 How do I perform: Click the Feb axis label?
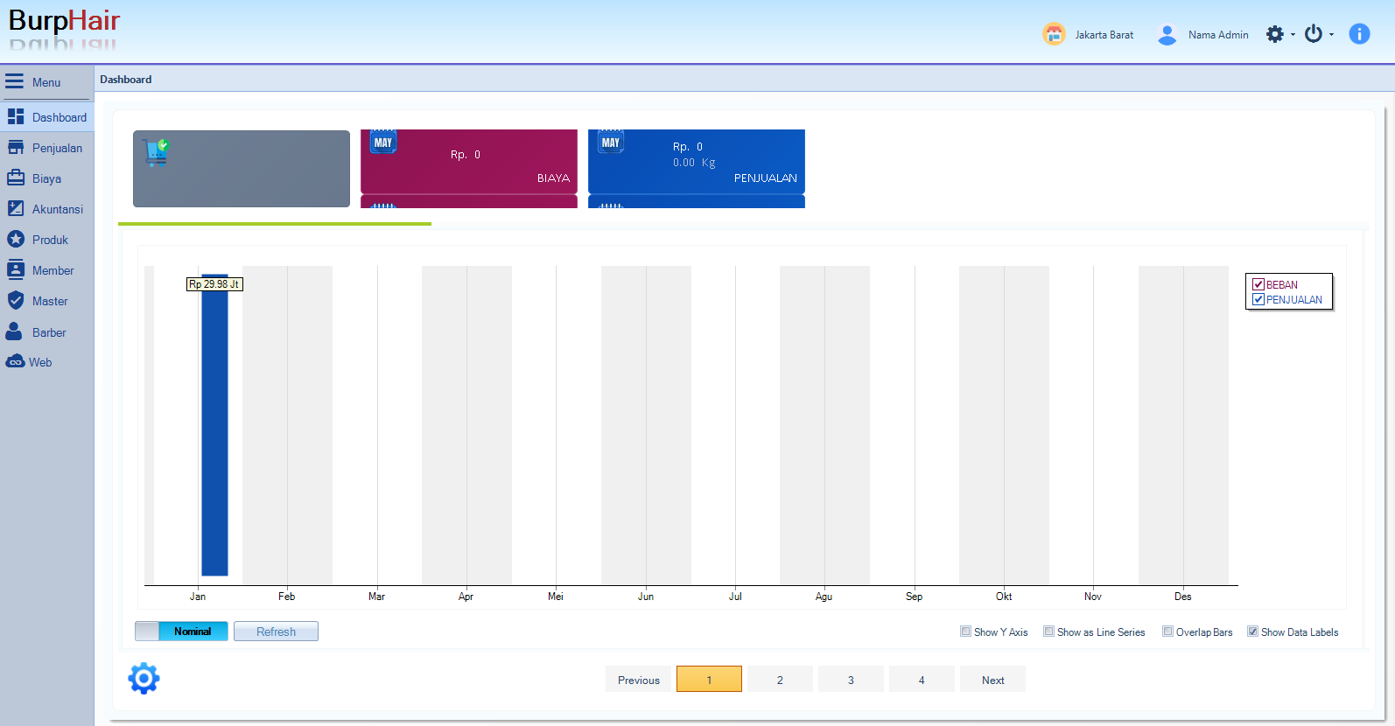click(x=286, y=597)
